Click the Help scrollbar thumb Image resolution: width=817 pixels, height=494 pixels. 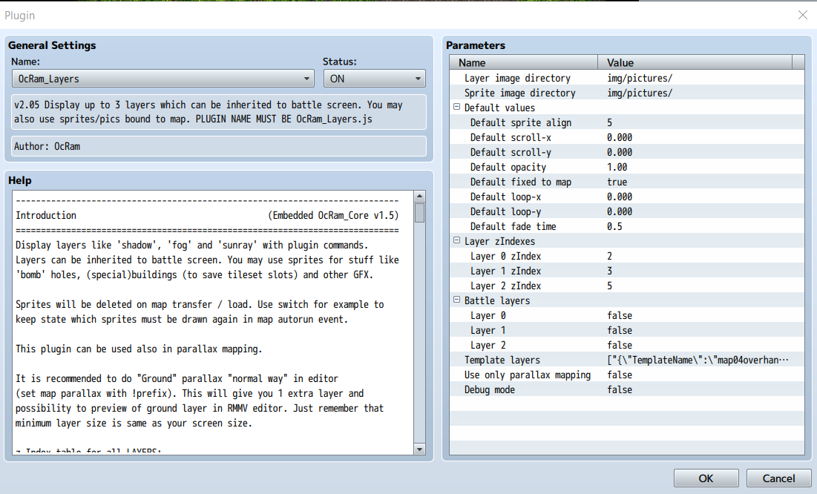[x=419, y=213]
